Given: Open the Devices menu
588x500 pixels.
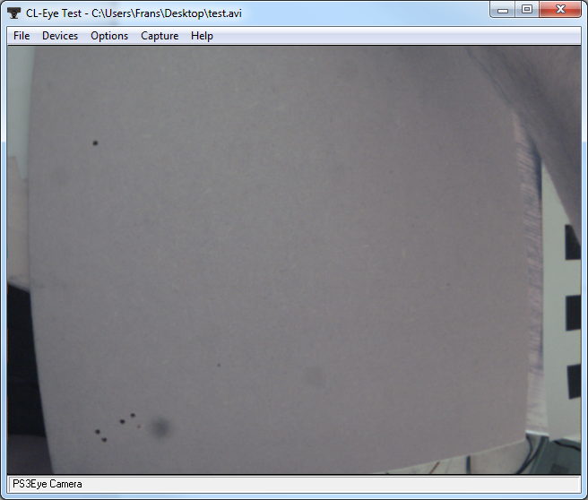Looking at the screenshot, I should tap(60, 36).
